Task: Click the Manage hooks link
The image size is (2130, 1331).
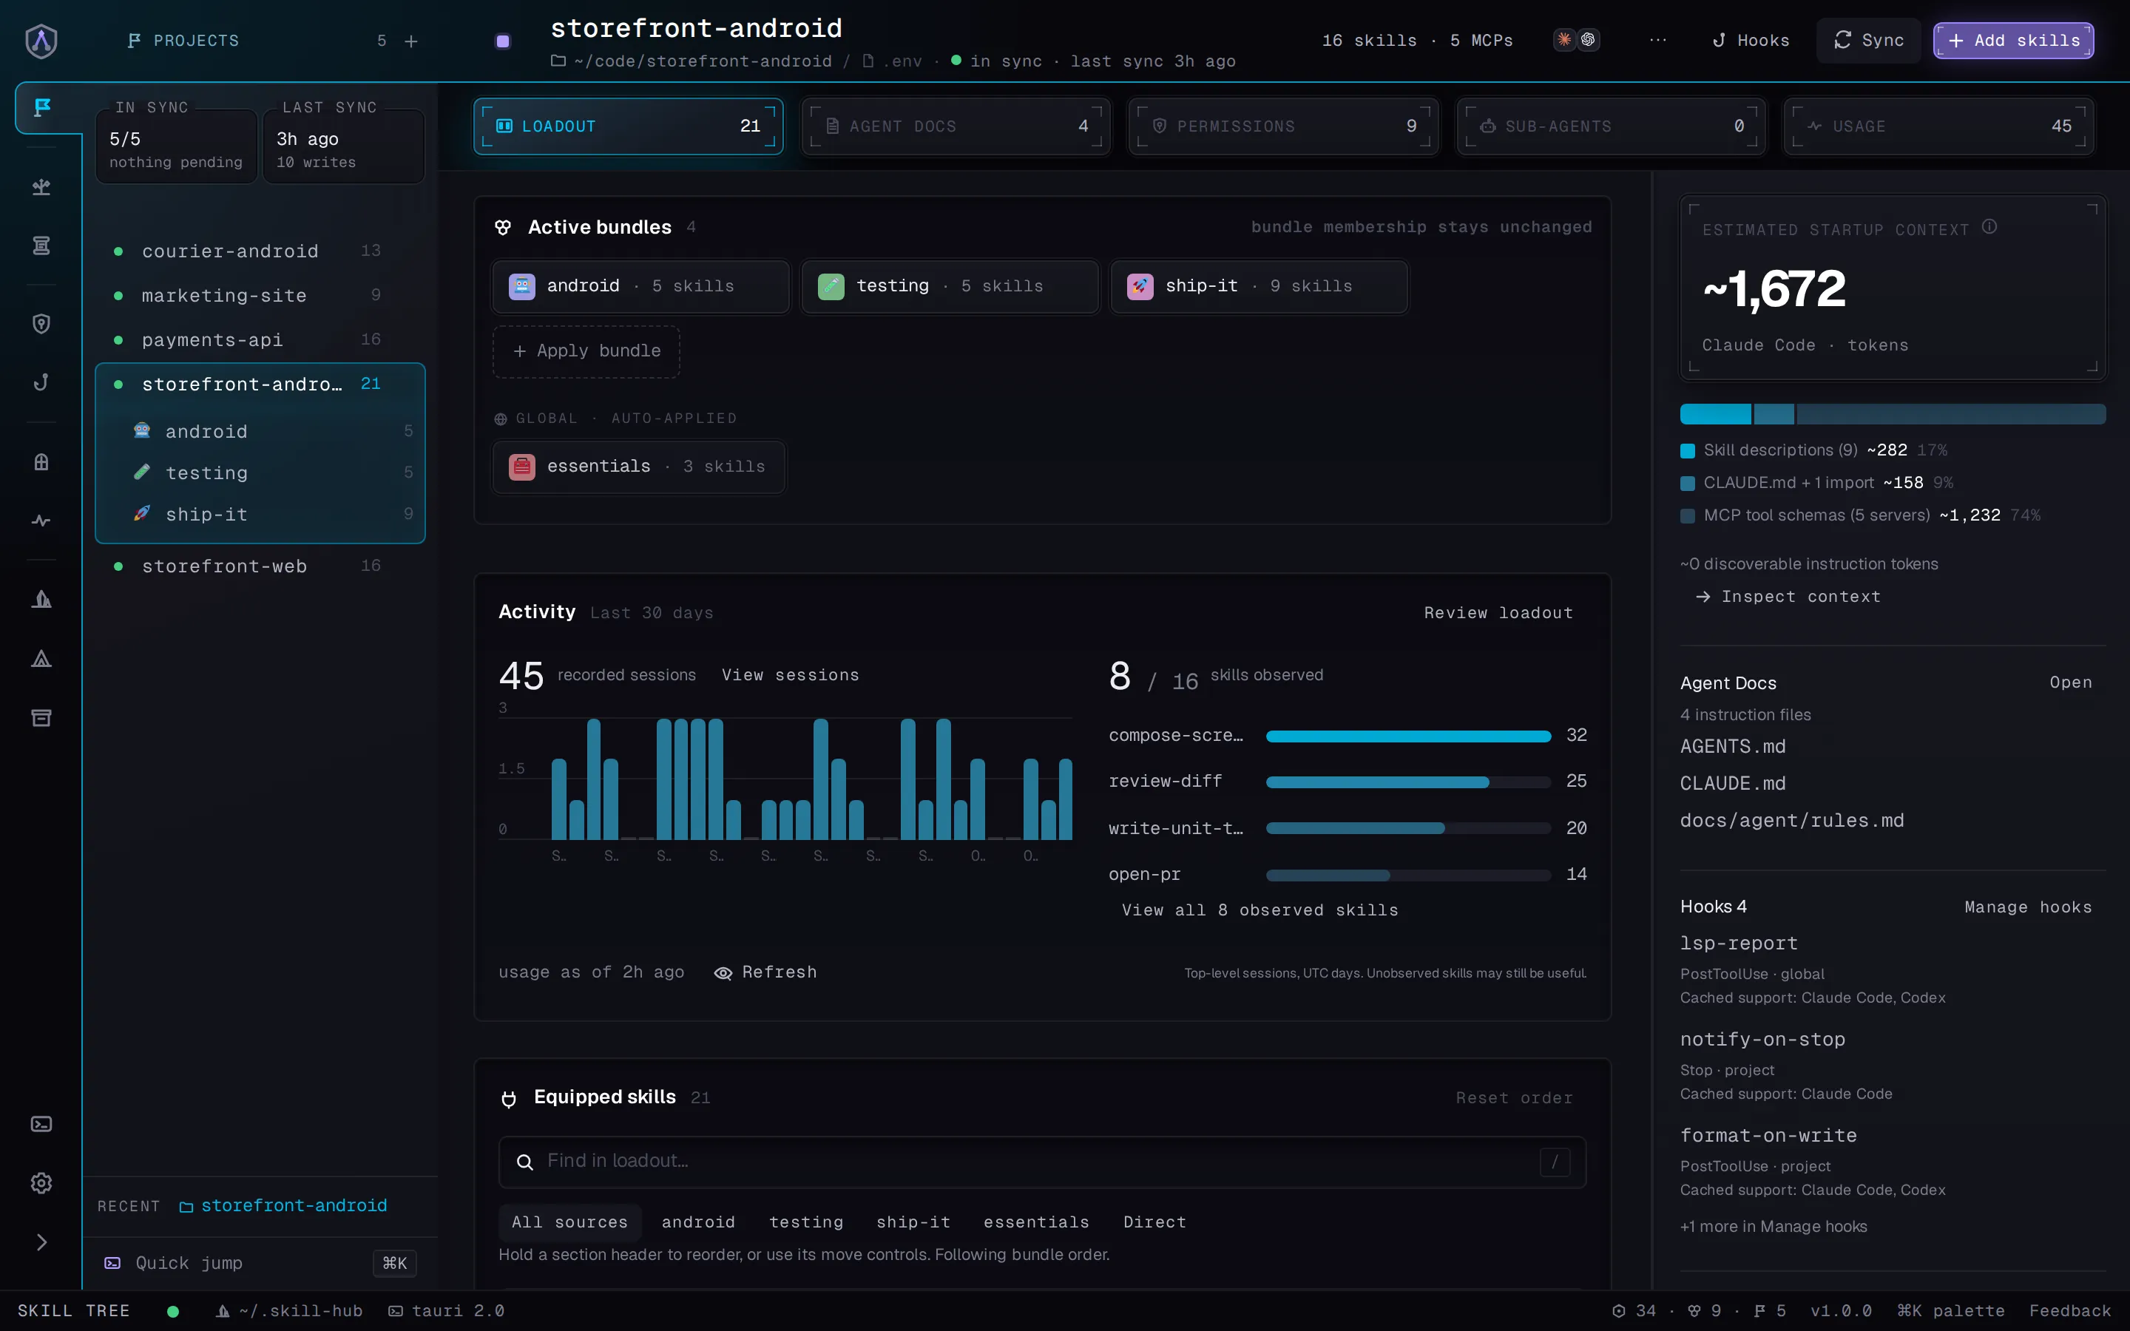Action: click(x=2028, y=907)
